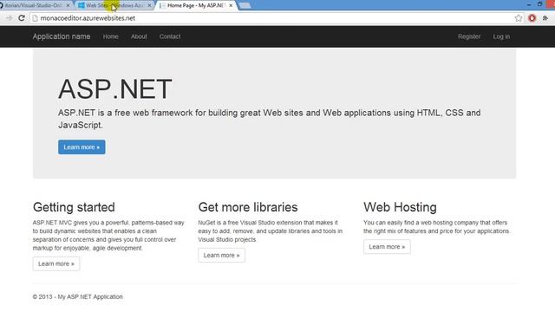Open a new tab with the blank tab button
Screen dimensions: 555x312
[x=245, y=6]
